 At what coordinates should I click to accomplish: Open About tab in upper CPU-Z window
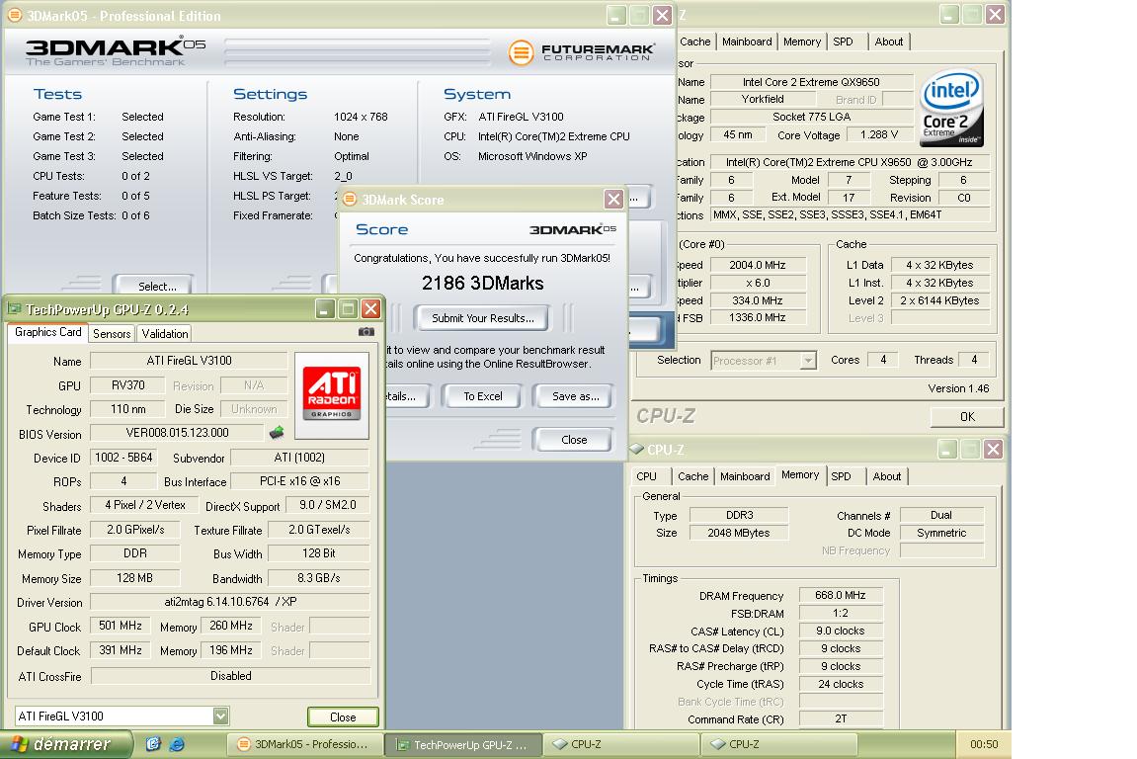coord(889,42)
